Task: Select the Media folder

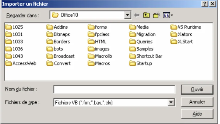Action: (139, 27)
